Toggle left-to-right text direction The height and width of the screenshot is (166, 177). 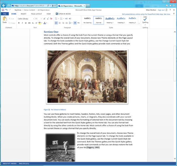pos(75,23)
